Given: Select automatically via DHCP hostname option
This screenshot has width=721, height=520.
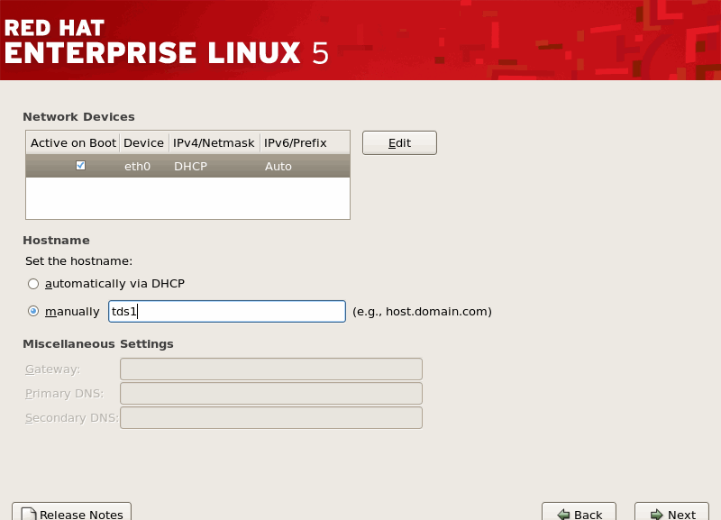Looking at the screenshot, I should pyautogui.click(x=33, y=284).
